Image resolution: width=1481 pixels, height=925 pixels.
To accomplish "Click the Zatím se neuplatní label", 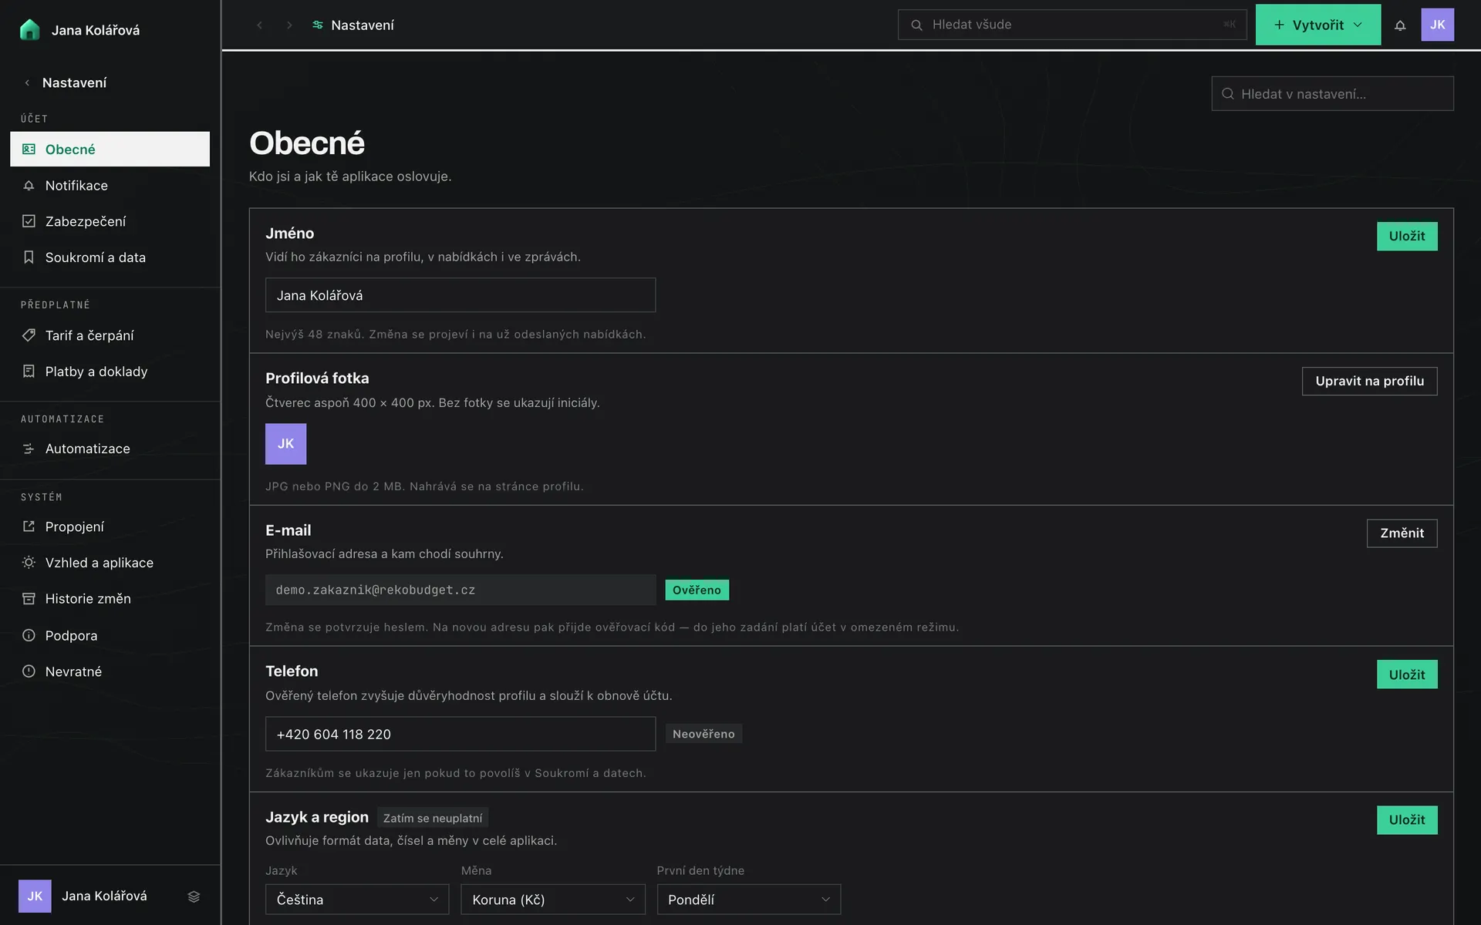I will click(x=433, y=818).
